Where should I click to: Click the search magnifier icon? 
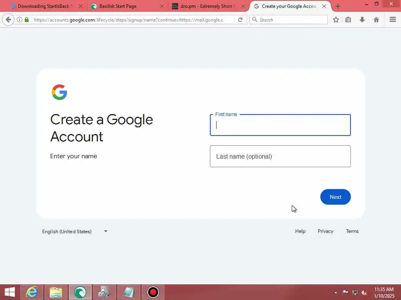pos(255,20)
